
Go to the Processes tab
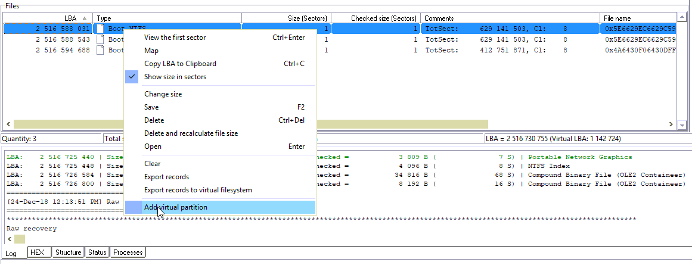pos(128,252)
